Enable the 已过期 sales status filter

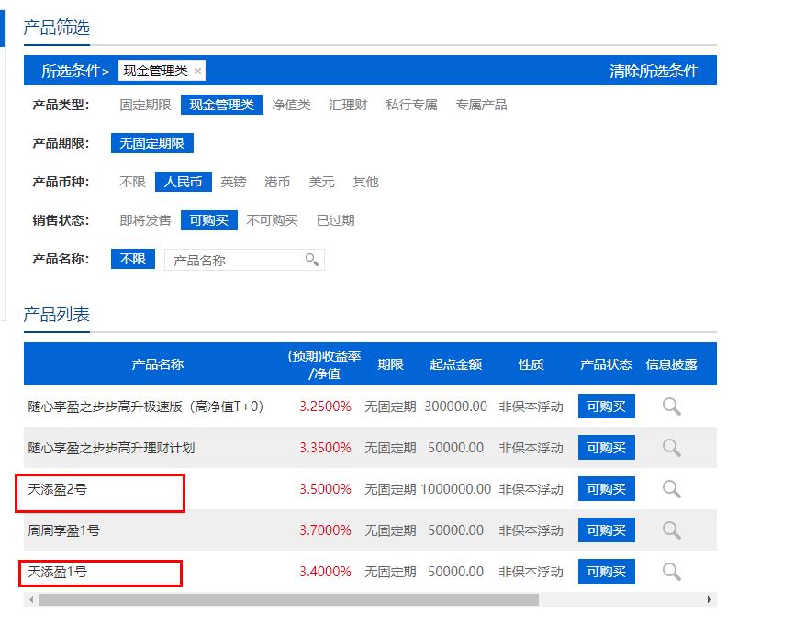[335, 220]
